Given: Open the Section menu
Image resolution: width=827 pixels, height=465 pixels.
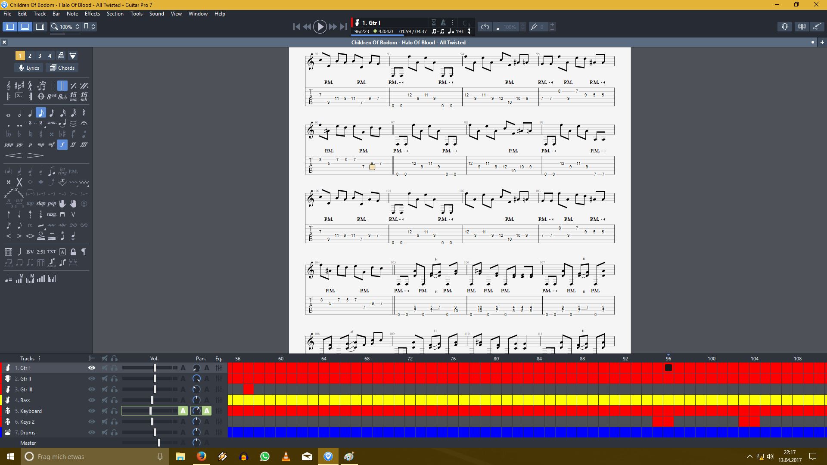Looking at the screenshot, I should click(x=115, y=14).
